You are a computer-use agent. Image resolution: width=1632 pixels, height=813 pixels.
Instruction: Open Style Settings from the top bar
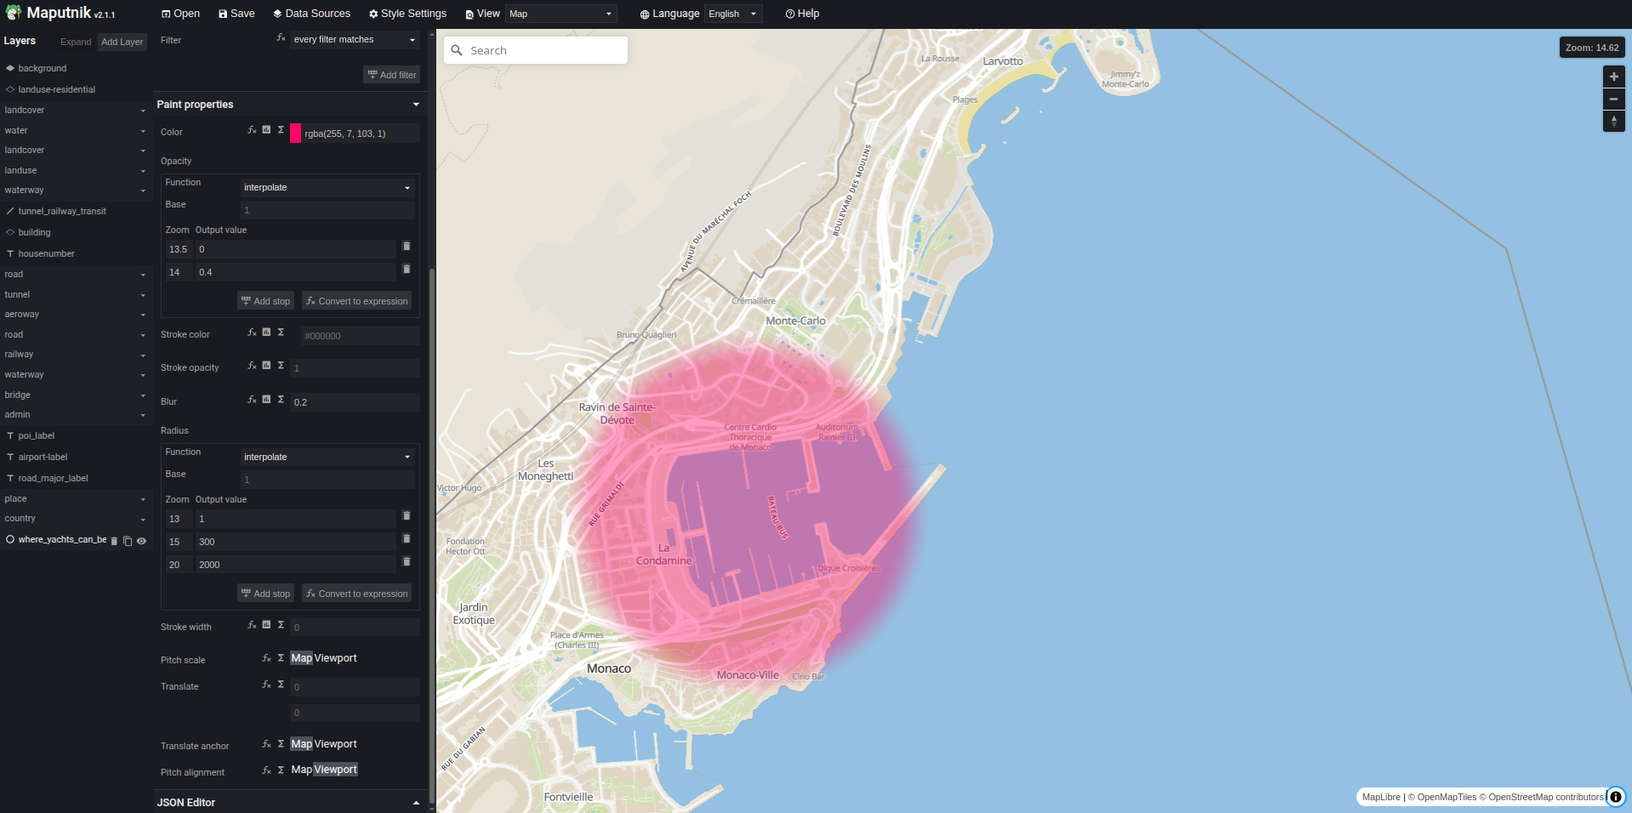coord(407,14)
